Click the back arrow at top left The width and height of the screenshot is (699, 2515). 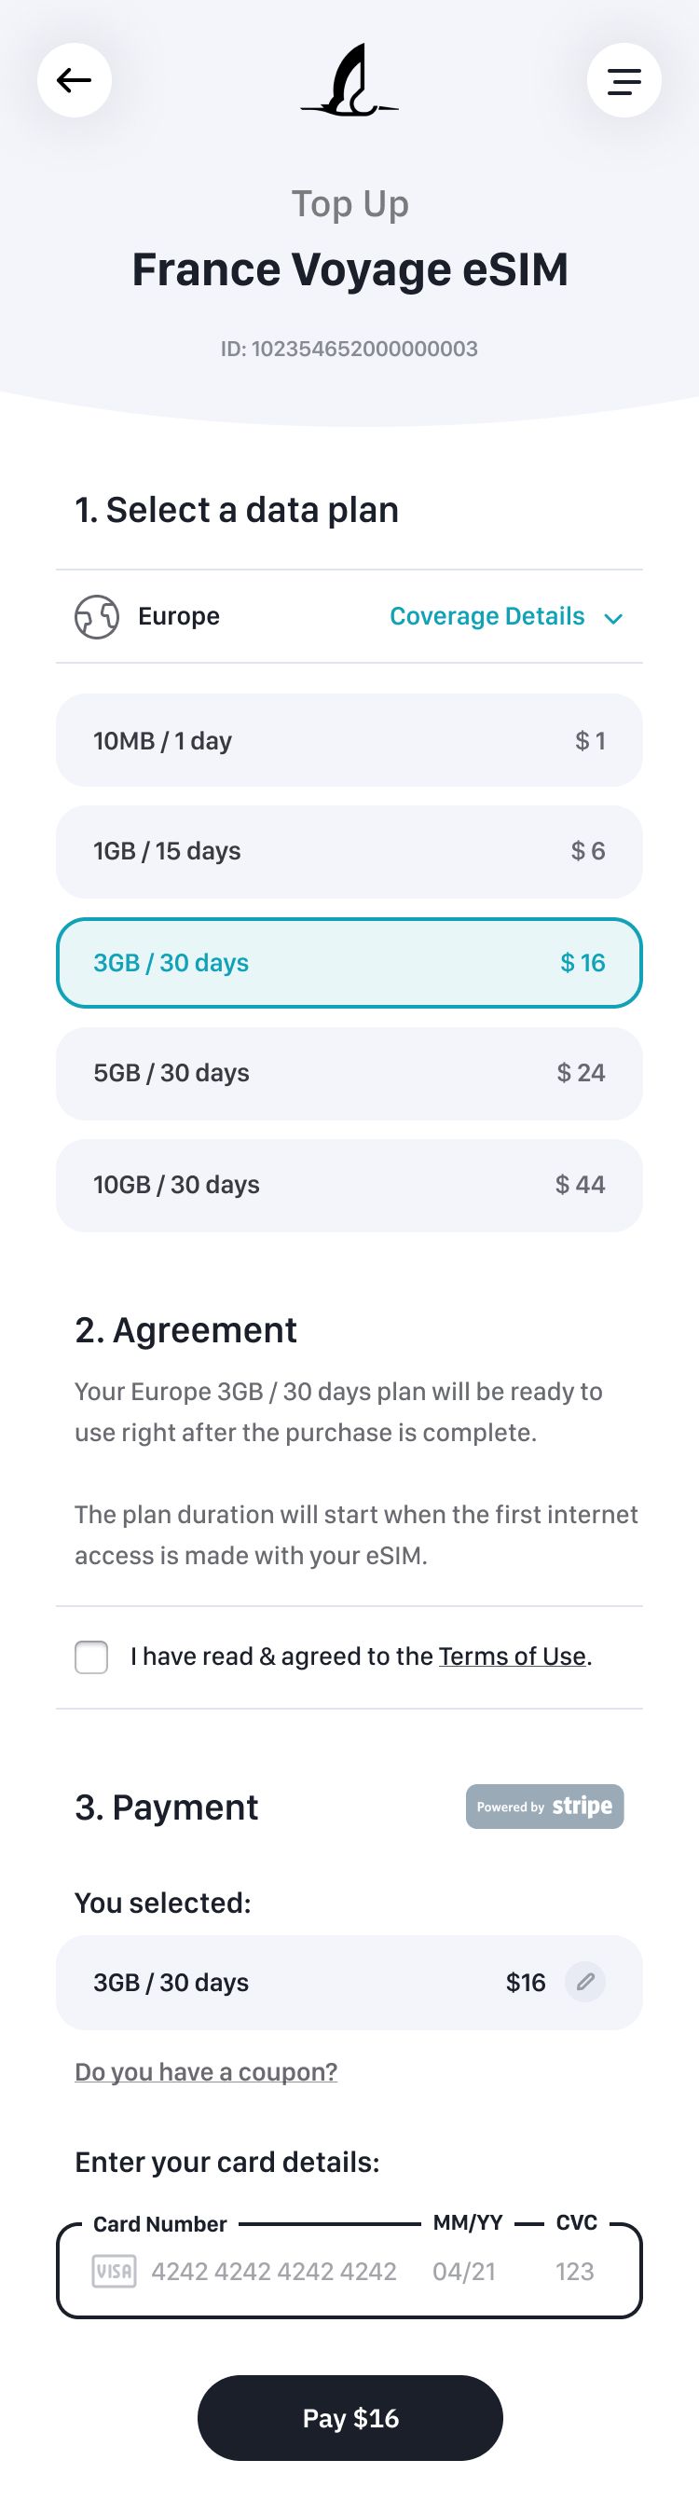coord(75,81)
